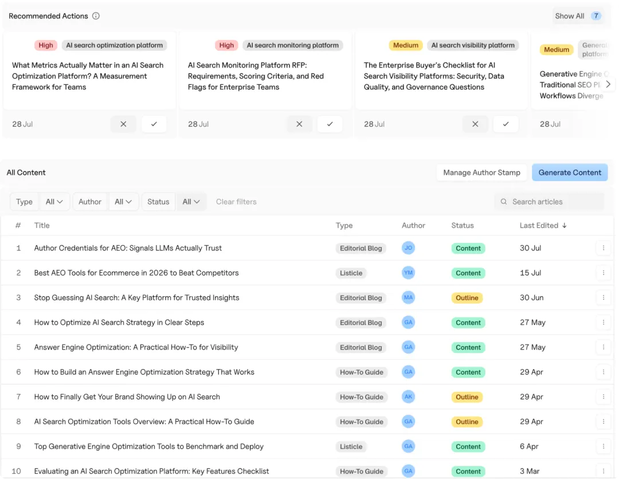Open article Top Generative Engine Optimization Tools to Benchmark
This screenshot has height=479, width=619.
[149, 446]
